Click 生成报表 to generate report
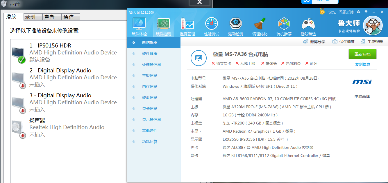This screenshot has width=388, height=183. pyautogui.click(x=372, y=42)
